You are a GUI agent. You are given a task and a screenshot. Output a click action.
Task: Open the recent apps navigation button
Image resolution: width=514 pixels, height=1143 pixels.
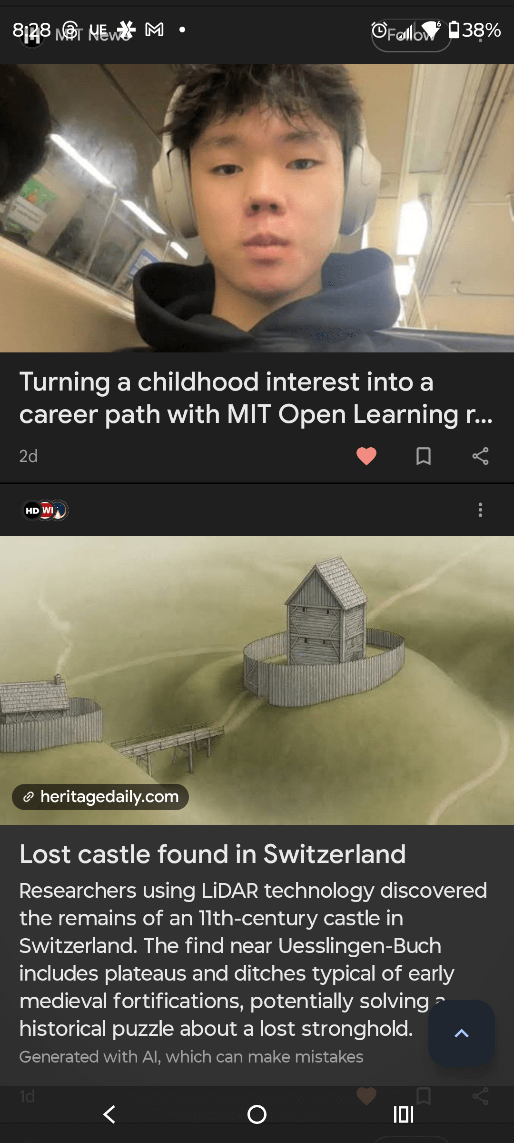tap(404, 1114)
